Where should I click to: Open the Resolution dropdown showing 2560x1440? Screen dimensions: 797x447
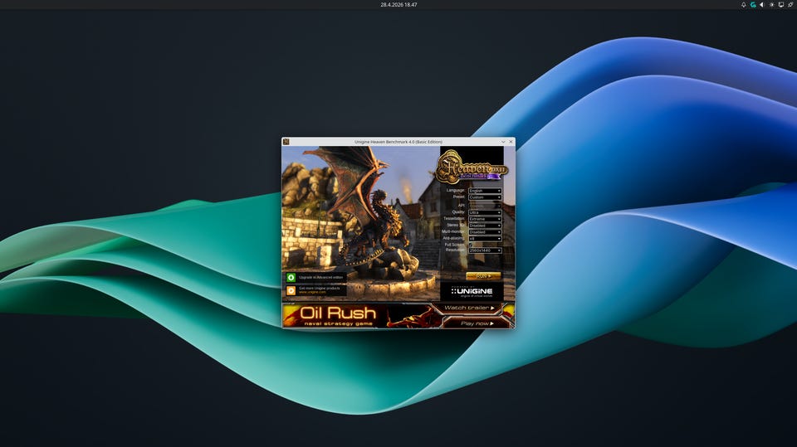485,250
